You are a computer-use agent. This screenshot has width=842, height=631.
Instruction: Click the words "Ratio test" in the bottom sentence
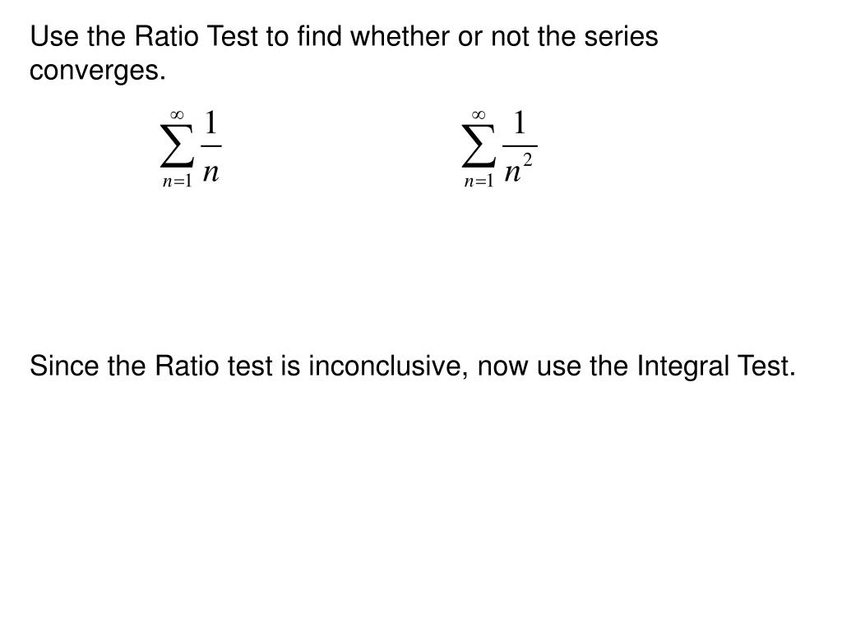pos(215,366)
